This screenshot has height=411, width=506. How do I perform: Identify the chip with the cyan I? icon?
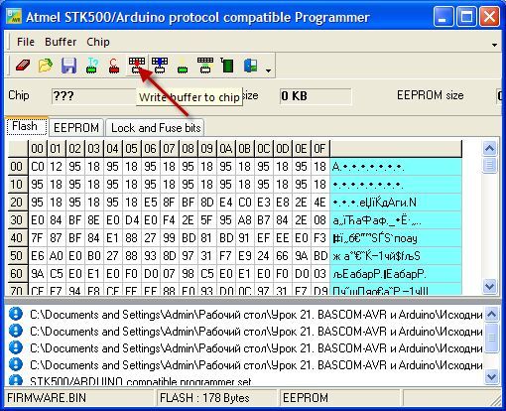coord(92,66)
